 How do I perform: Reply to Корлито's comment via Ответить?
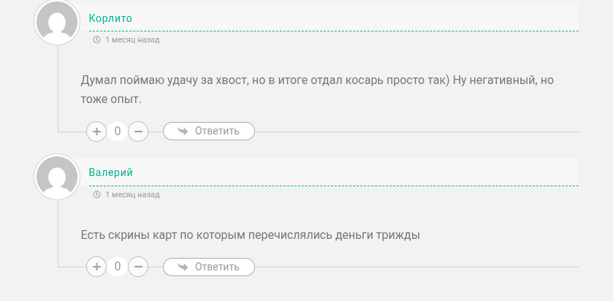208,132
